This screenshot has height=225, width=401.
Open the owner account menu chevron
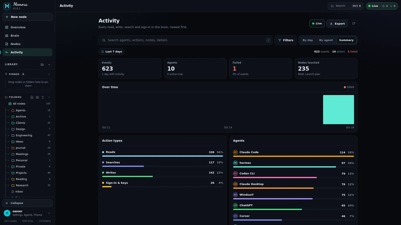tap(49, 213)
